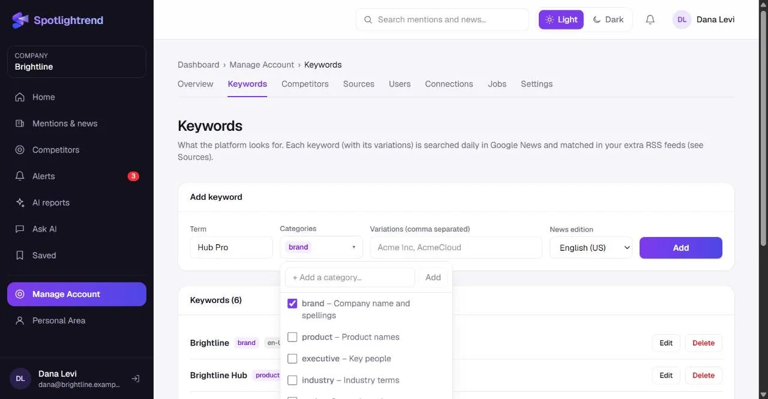768x399 pixels.
Task: Click the Add a category text field
Action: [x=350, y=277]
